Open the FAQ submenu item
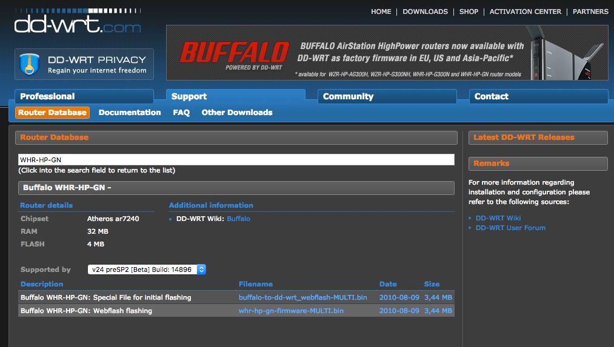Viewport: 614px width, 347px height. pyautogui.click(x=181, y=113)
